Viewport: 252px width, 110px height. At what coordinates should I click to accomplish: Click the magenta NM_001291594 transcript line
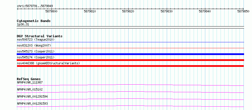130,99
